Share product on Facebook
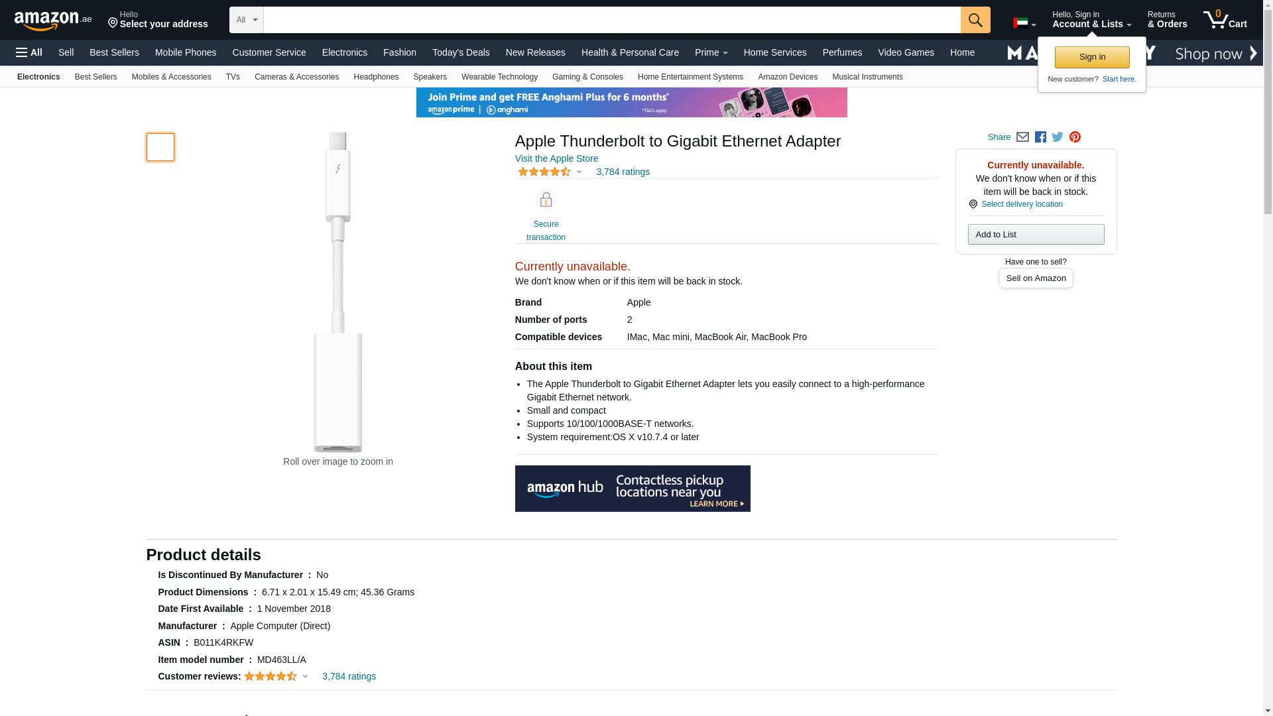This screenshot has width=1273, height=716. [1040, 137]
